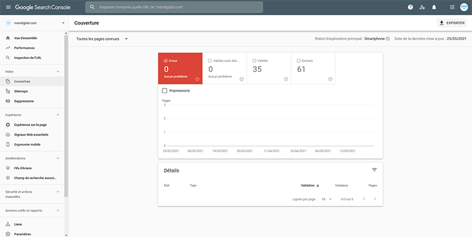The image size is (472, 237).
Task: Click the help question mark icon
Action: pos(410,7)
